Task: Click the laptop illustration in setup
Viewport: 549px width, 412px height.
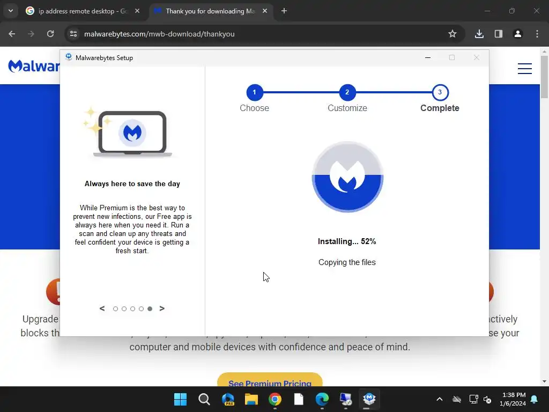Action: coord(132,133)
